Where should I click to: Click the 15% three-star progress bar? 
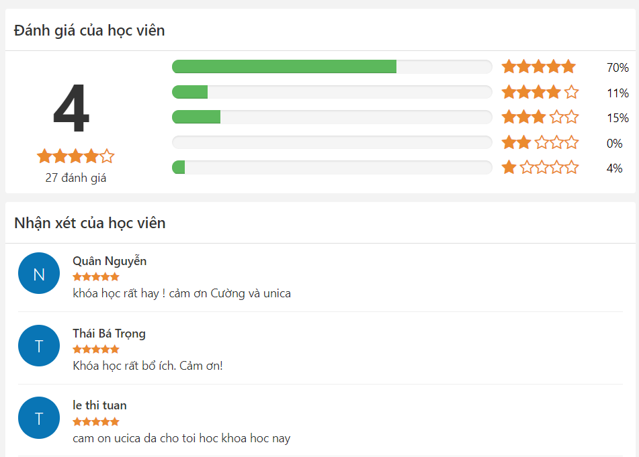(332, 117)
